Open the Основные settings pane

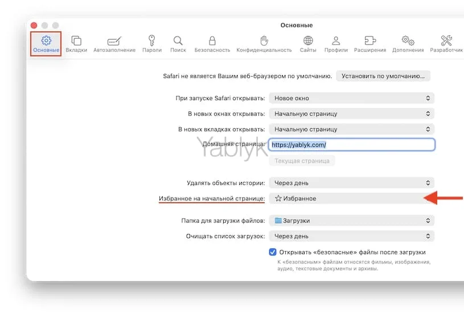point(46,44)
